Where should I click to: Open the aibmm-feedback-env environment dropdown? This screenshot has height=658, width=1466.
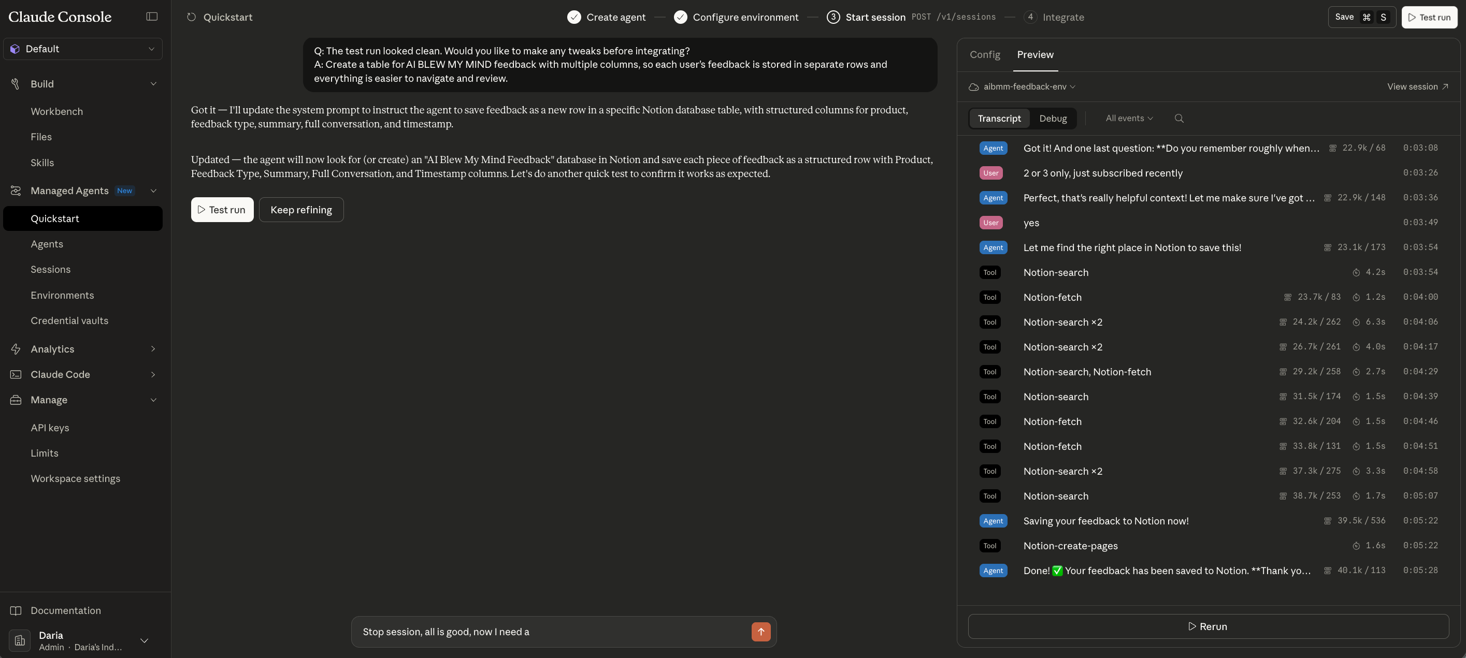(x=1029, y=87)
